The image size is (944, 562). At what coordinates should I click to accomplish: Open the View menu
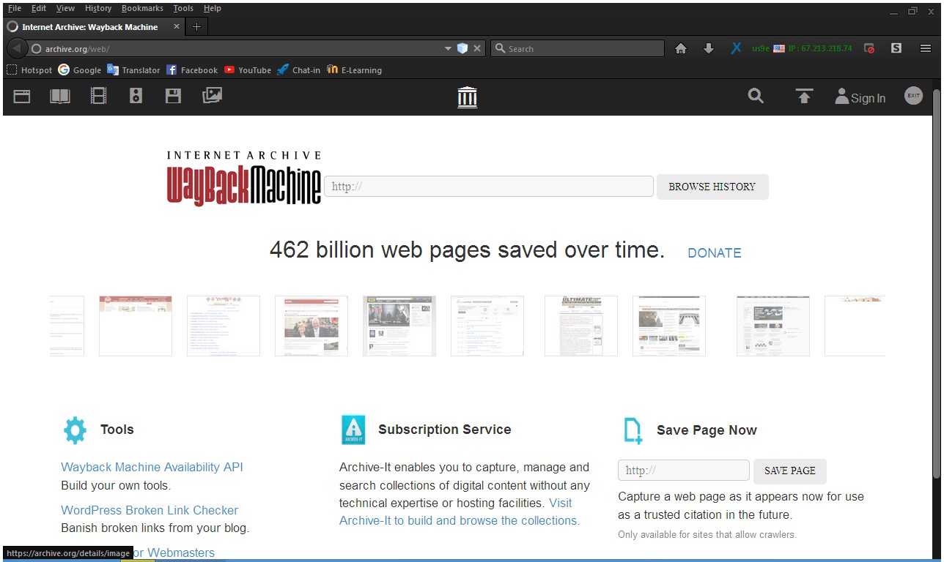click(x=65, y=8)
